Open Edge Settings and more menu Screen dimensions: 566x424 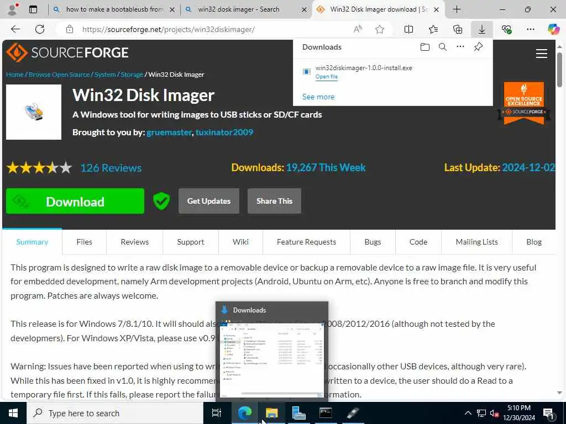[x=530, y=29]
